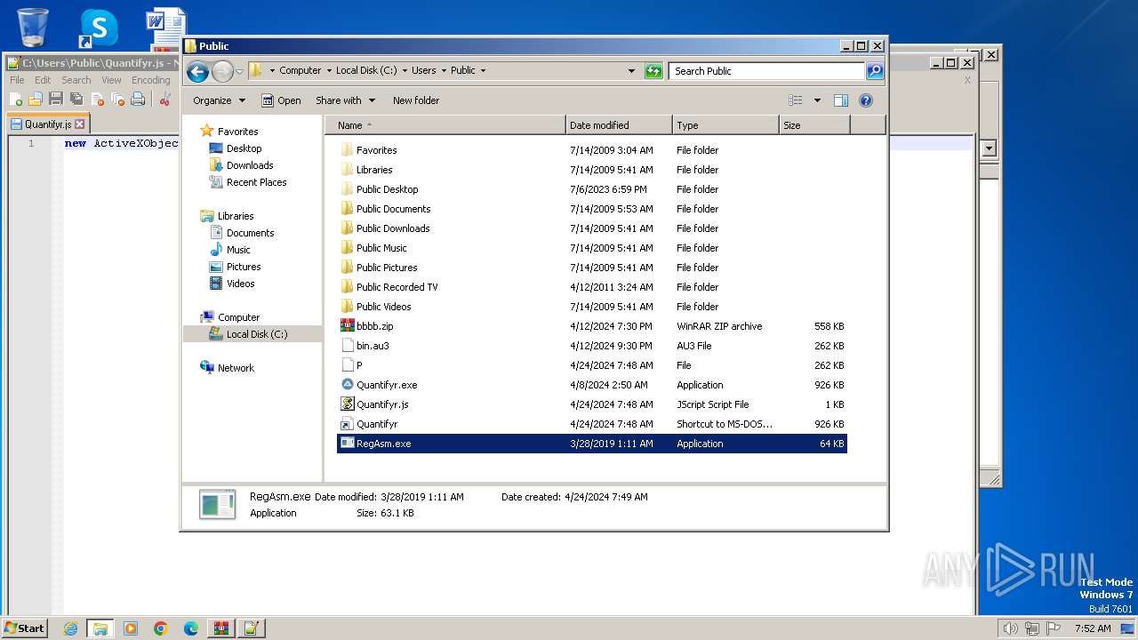Expand Local Disk (C:) breadcrumb arrow
This screenshot has height=640, width=1138.
(404, 71)
